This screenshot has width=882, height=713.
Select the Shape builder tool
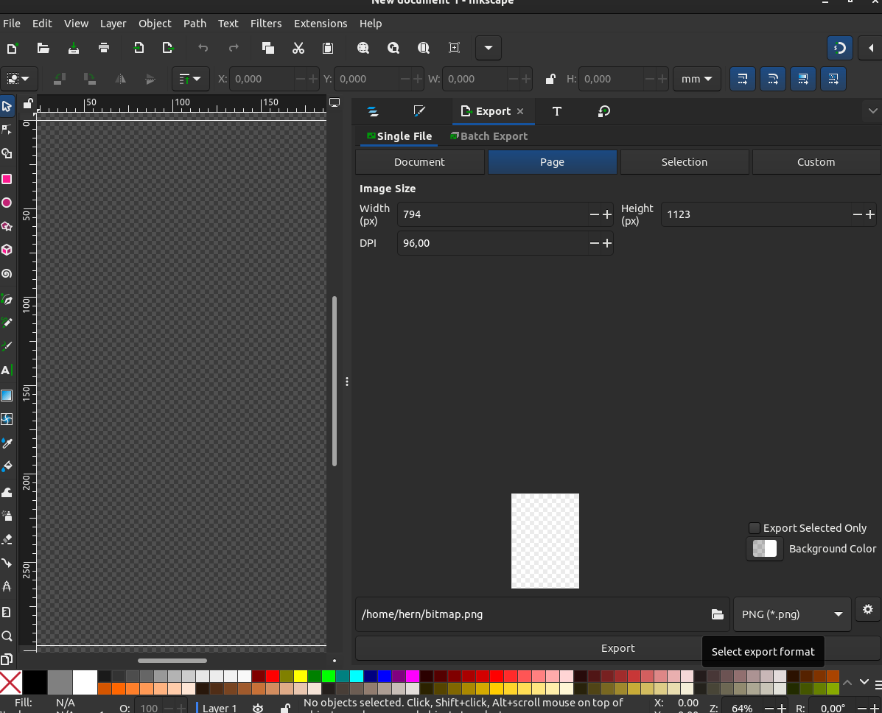[x=7, y=153]
